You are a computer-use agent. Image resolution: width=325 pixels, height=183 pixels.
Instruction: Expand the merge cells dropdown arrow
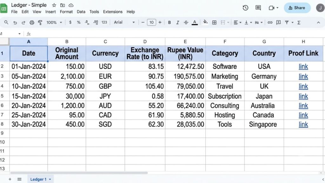(x=228, y=23)
